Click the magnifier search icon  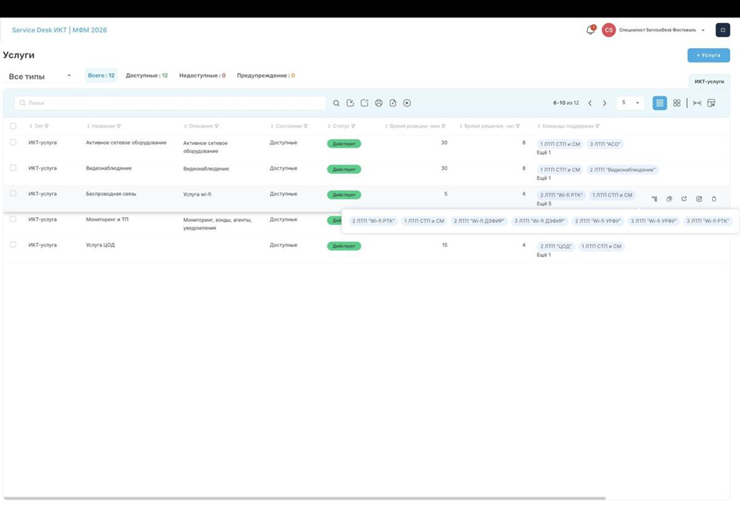pyautogui.click(x=336, y=103)
